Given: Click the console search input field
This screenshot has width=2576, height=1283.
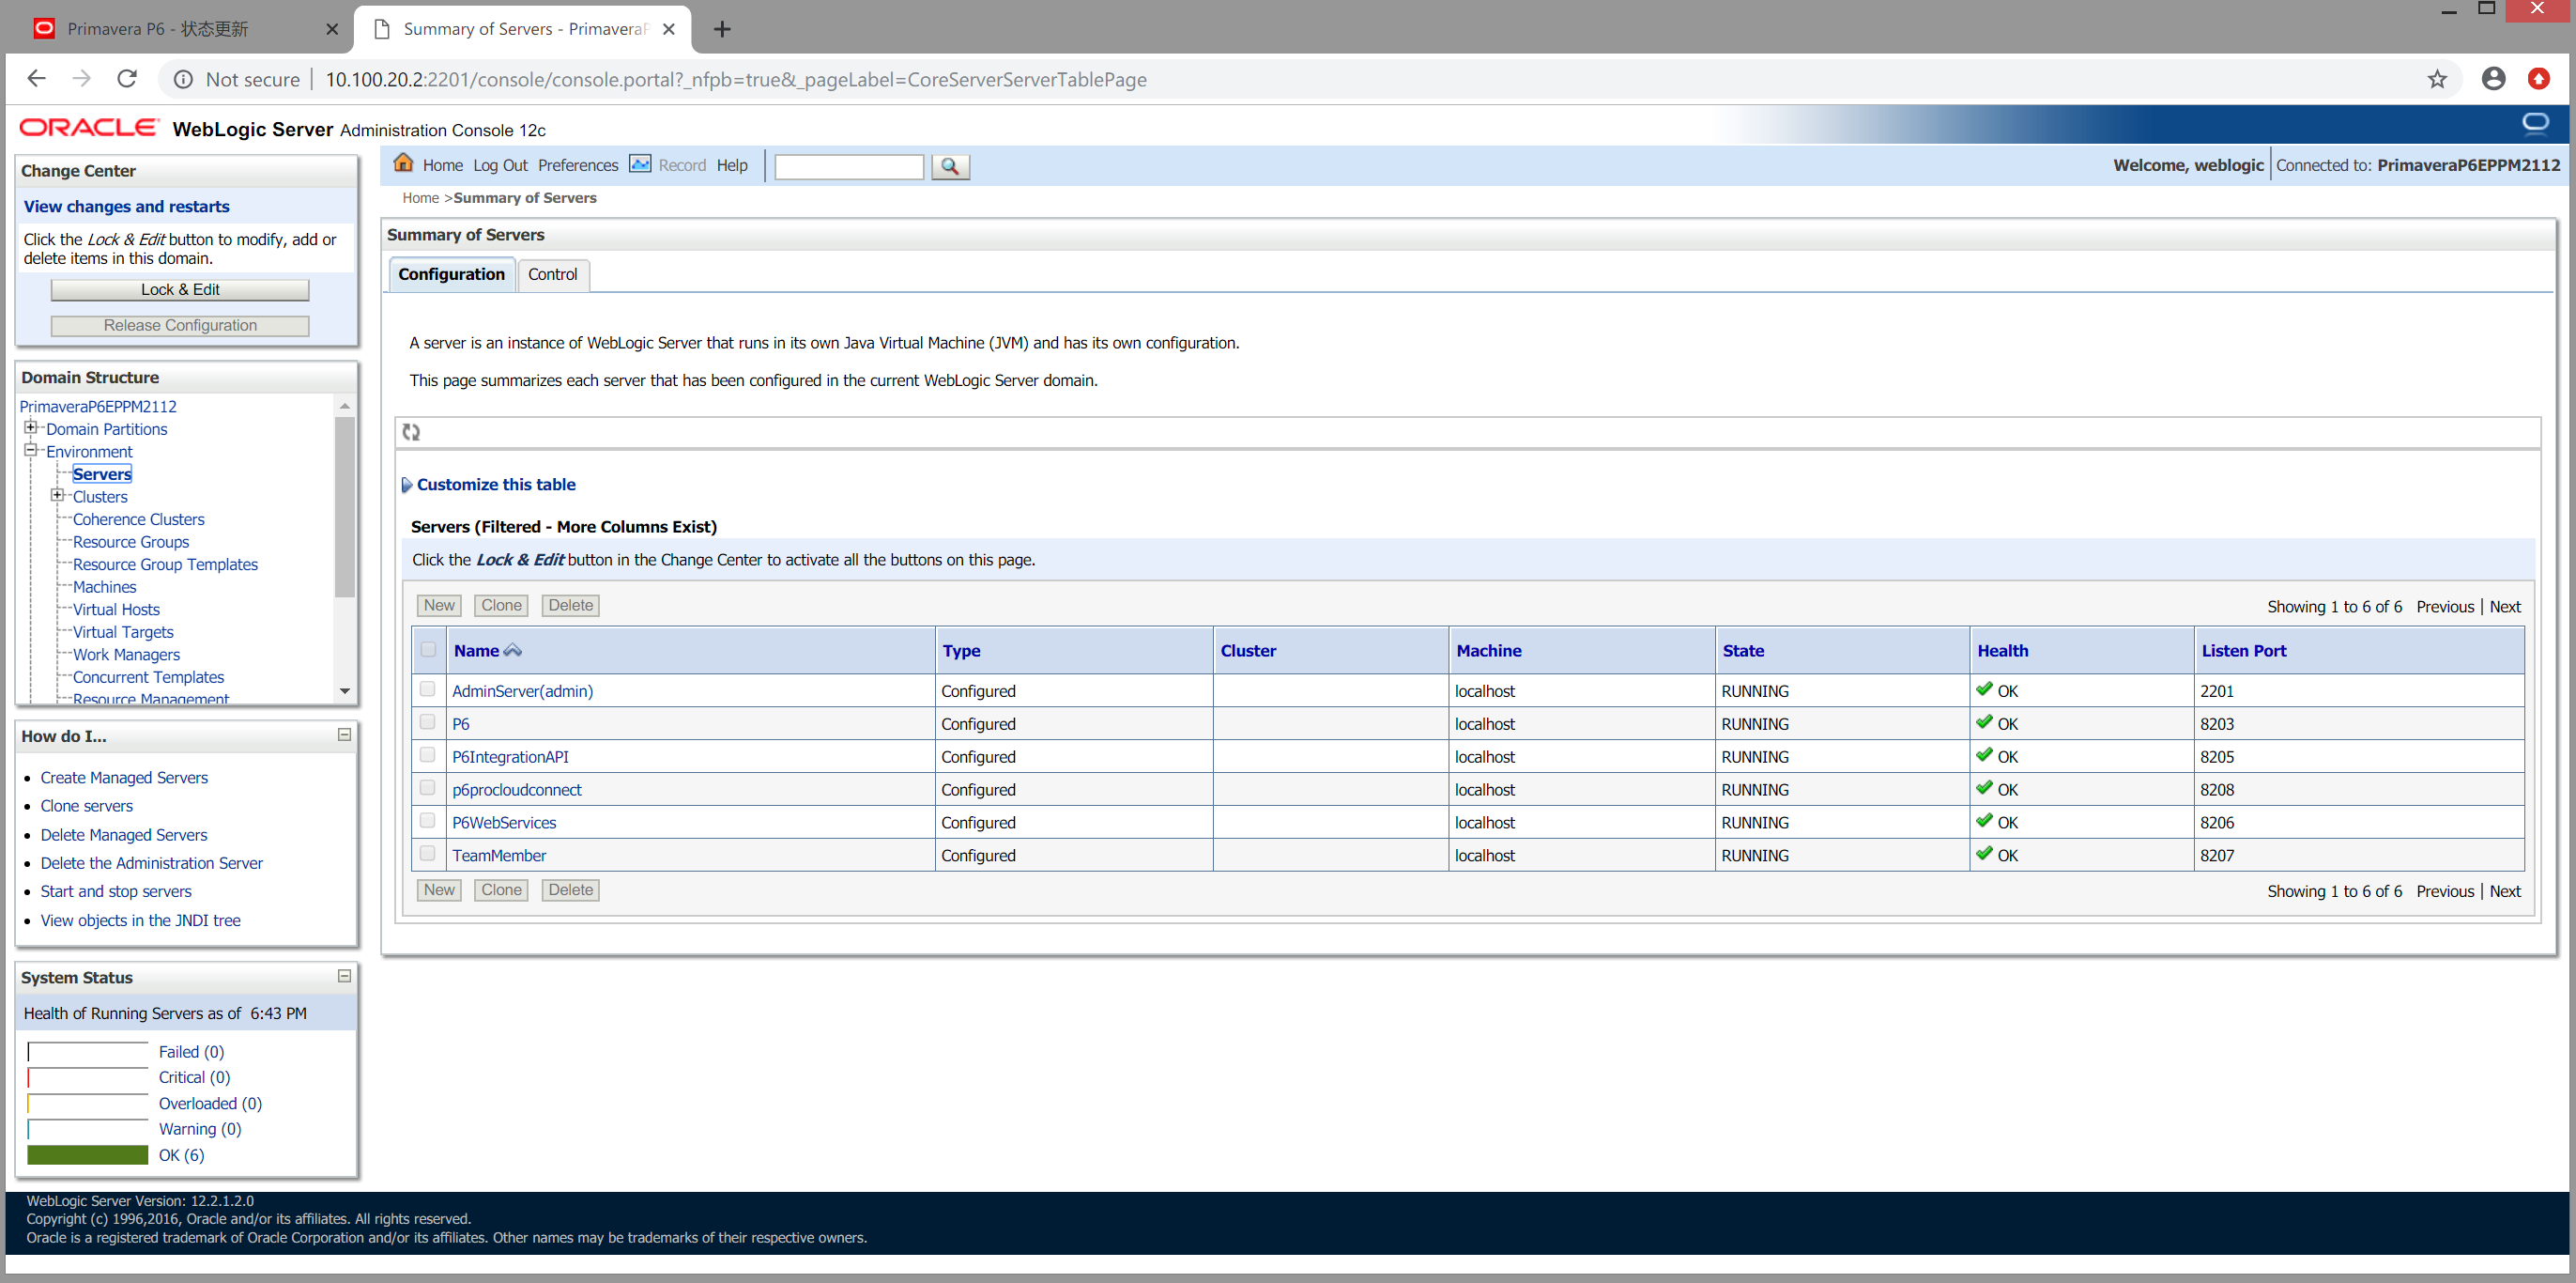Looking at the screenshot, I should coord(849,166).
